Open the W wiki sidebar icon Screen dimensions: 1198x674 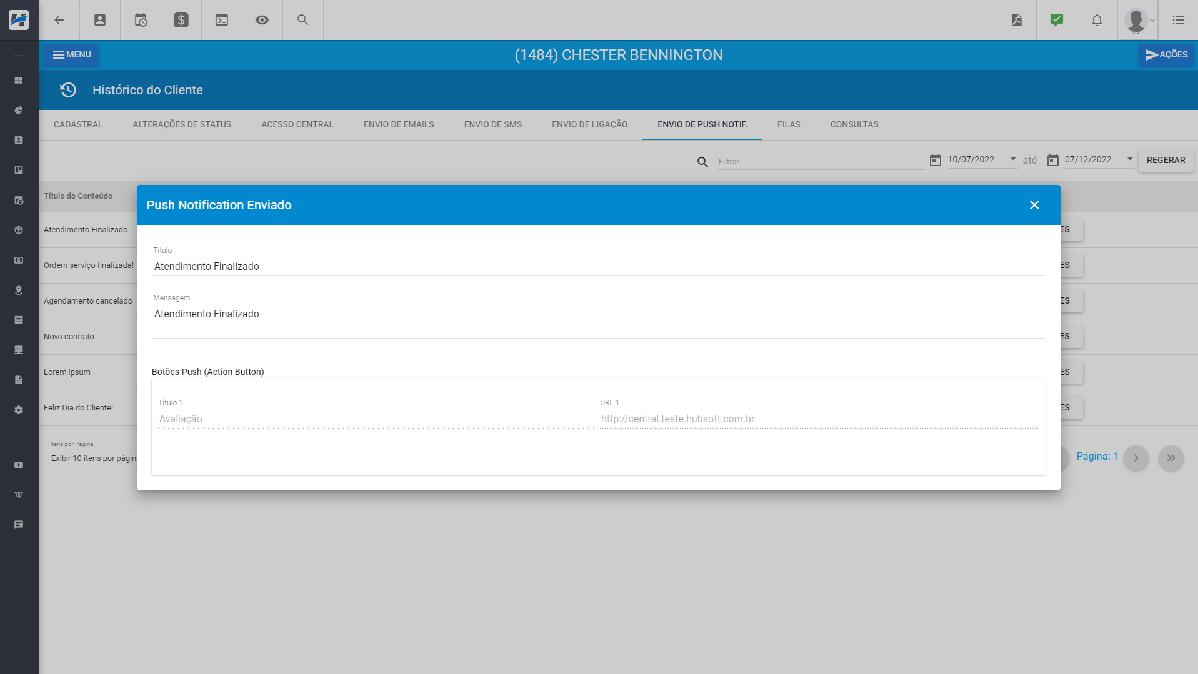19,495
